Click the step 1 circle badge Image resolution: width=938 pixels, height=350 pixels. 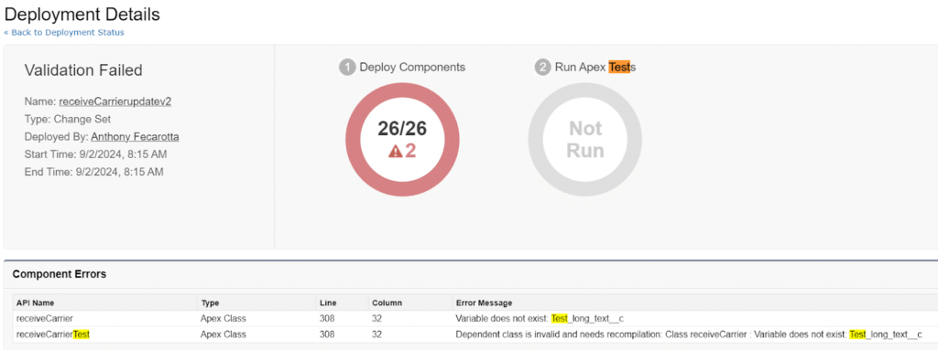[x=347, y=68]
